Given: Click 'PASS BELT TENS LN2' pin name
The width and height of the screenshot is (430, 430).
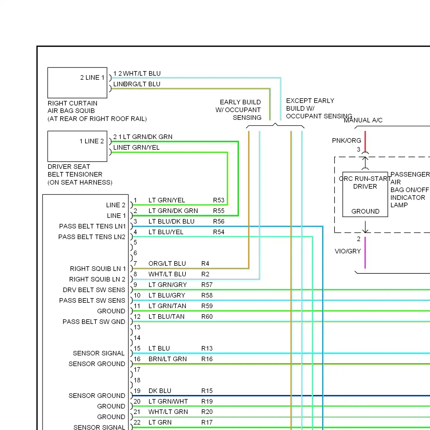Looking at the screenshot, I should click(92, 237).
